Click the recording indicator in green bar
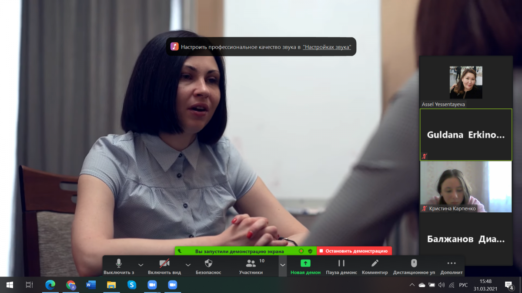This screenshot has width=522, height=293. tap(301, 251)
